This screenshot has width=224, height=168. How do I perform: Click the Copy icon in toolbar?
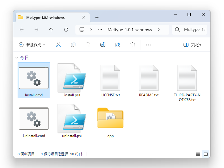coord(73,45)
